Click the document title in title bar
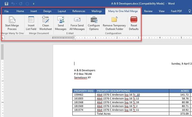Viewport: 192px width, 117px height. point(143,4)
